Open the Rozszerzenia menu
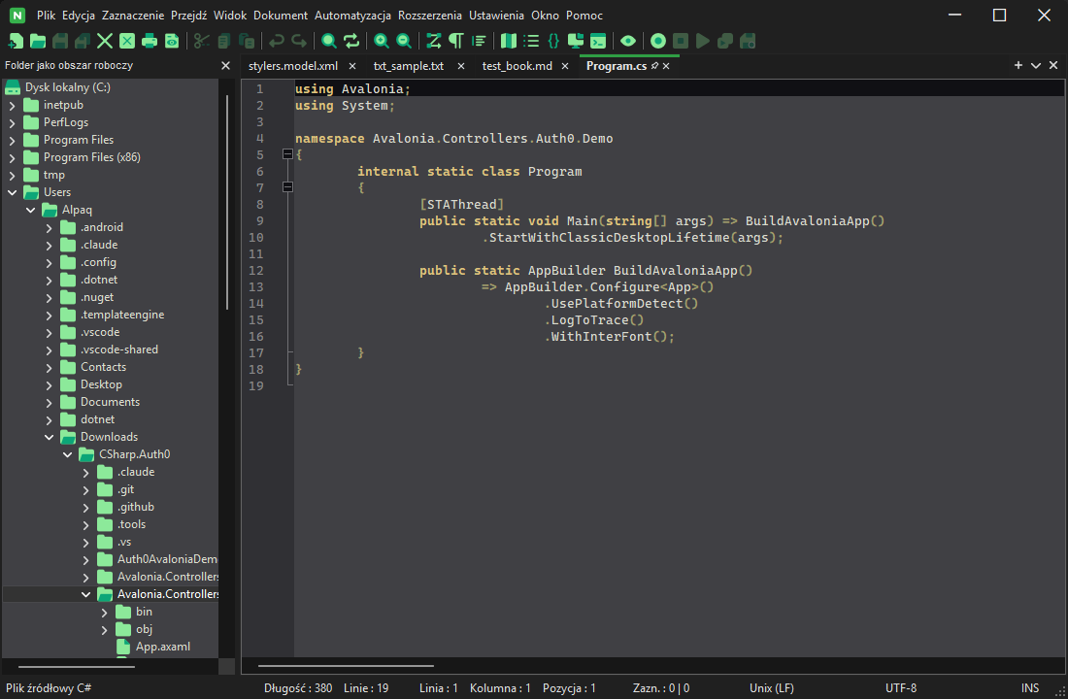Screen dimensions: 1068x699 [x=430, y=15]
